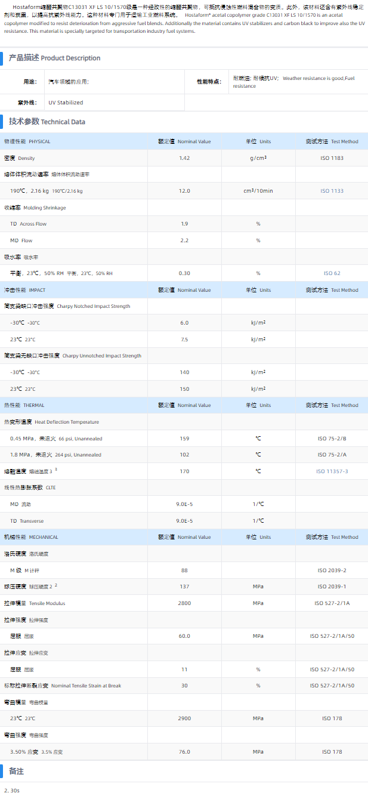Select the density value 1.42
The image size is (368, 796).
pos(184,158)
